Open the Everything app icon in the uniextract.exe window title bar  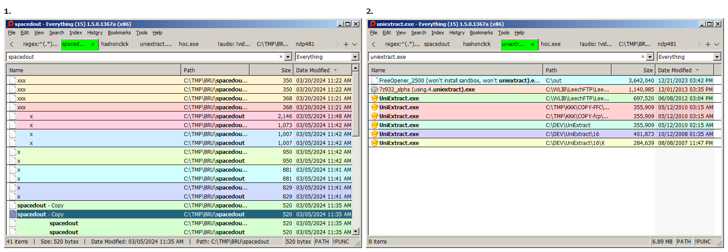[372, 24]
